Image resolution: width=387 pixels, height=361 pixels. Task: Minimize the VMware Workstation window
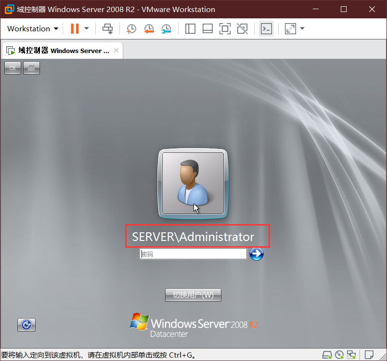[x=316, y=9]
